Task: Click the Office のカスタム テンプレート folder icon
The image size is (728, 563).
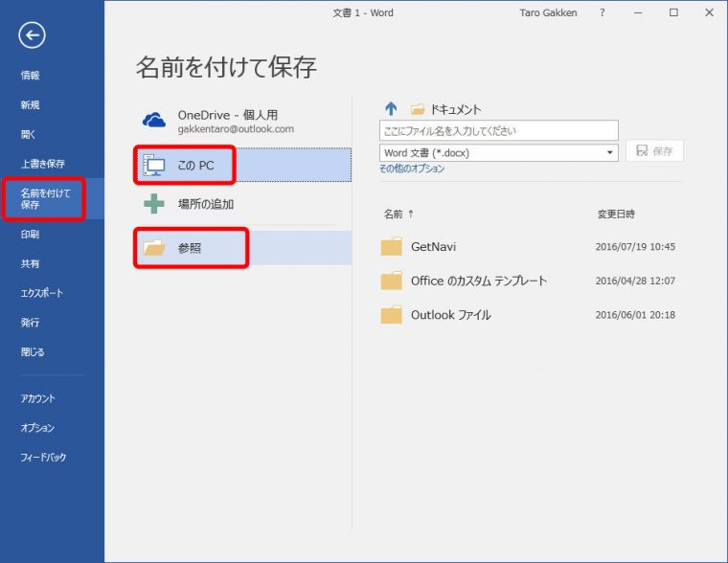Action: coord(392,281)
